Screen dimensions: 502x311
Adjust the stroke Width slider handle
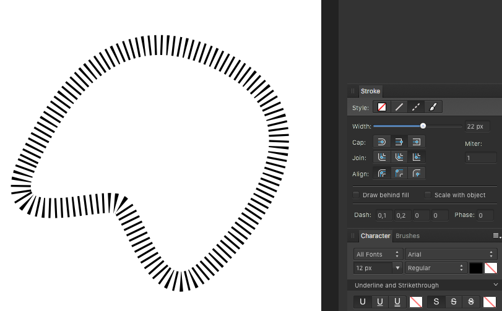[x=423, y=126]
